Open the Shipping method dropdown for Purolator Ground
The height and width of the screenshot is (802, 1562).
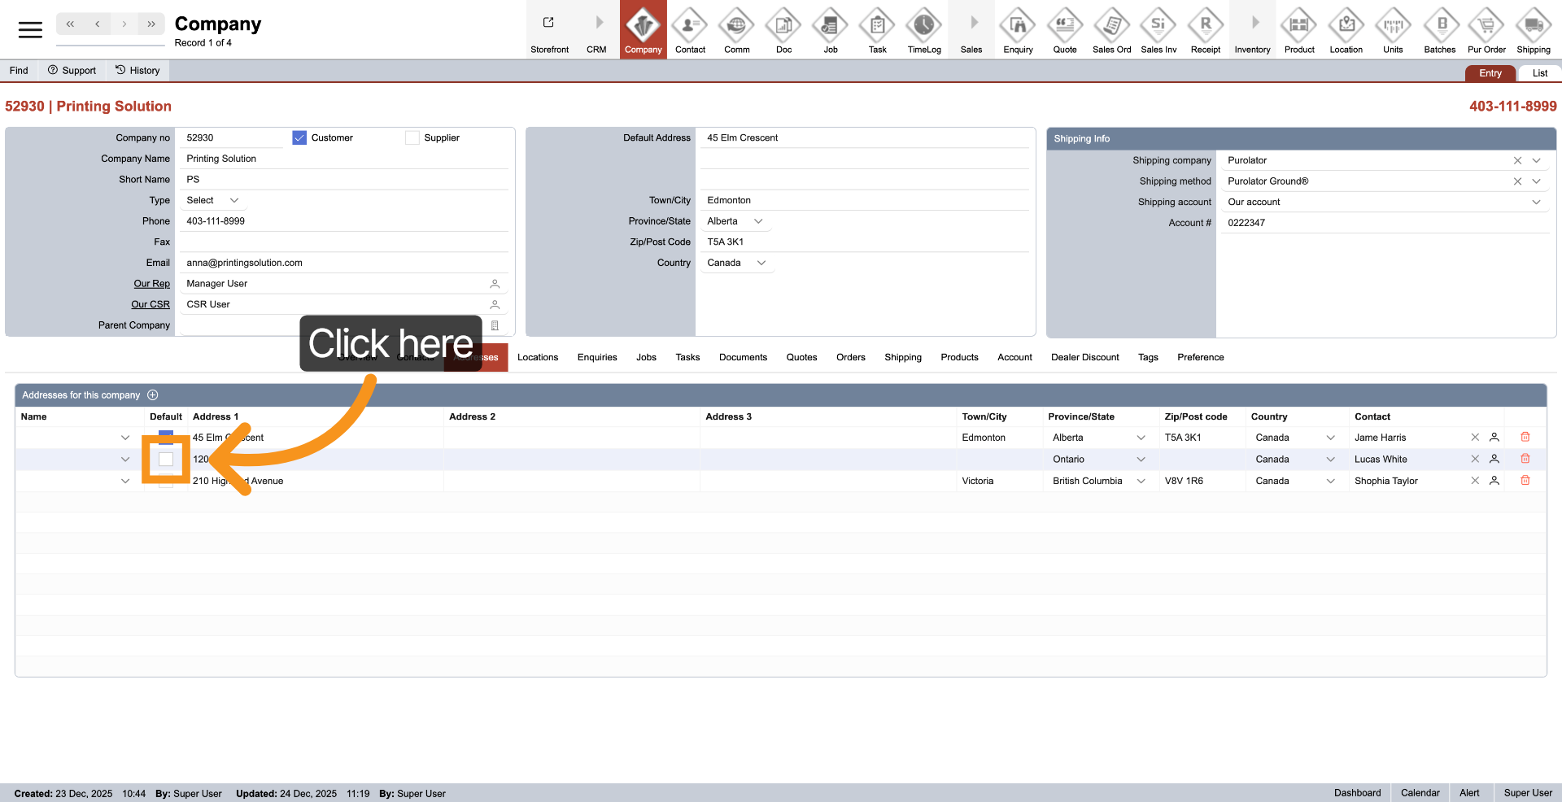[1536, 181]
